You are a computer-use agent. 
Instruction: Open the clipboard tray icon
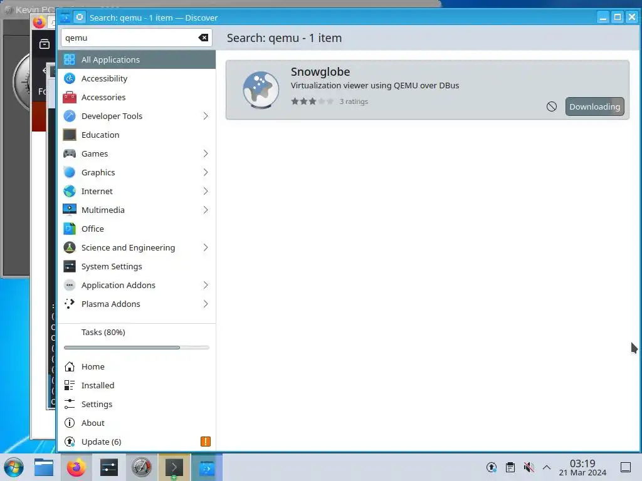click(510, 467)
